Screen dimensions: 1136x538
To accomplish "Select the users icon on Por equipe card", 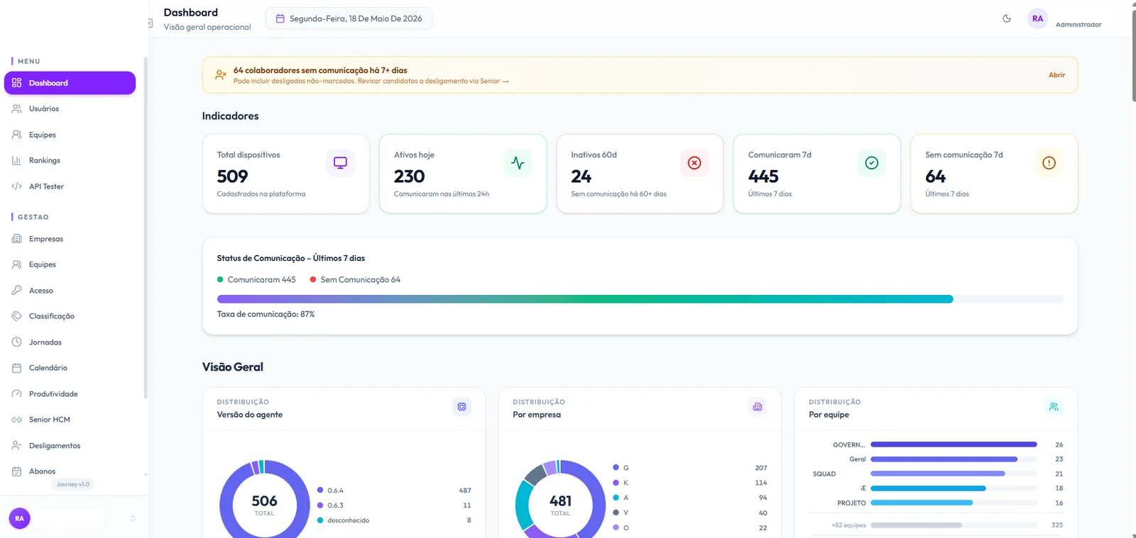I will tap(1054, 407).
